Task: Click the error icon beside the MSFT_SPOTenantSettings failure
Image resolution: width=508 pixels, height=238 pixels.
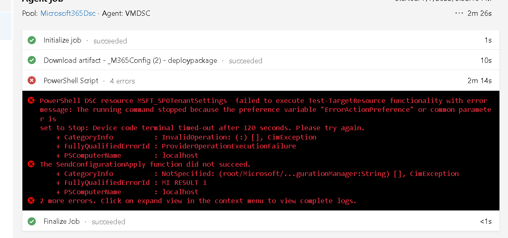Action: (x=32, y=100)
